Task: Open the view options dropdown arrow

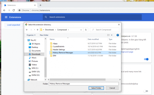Action: [112, 35]
